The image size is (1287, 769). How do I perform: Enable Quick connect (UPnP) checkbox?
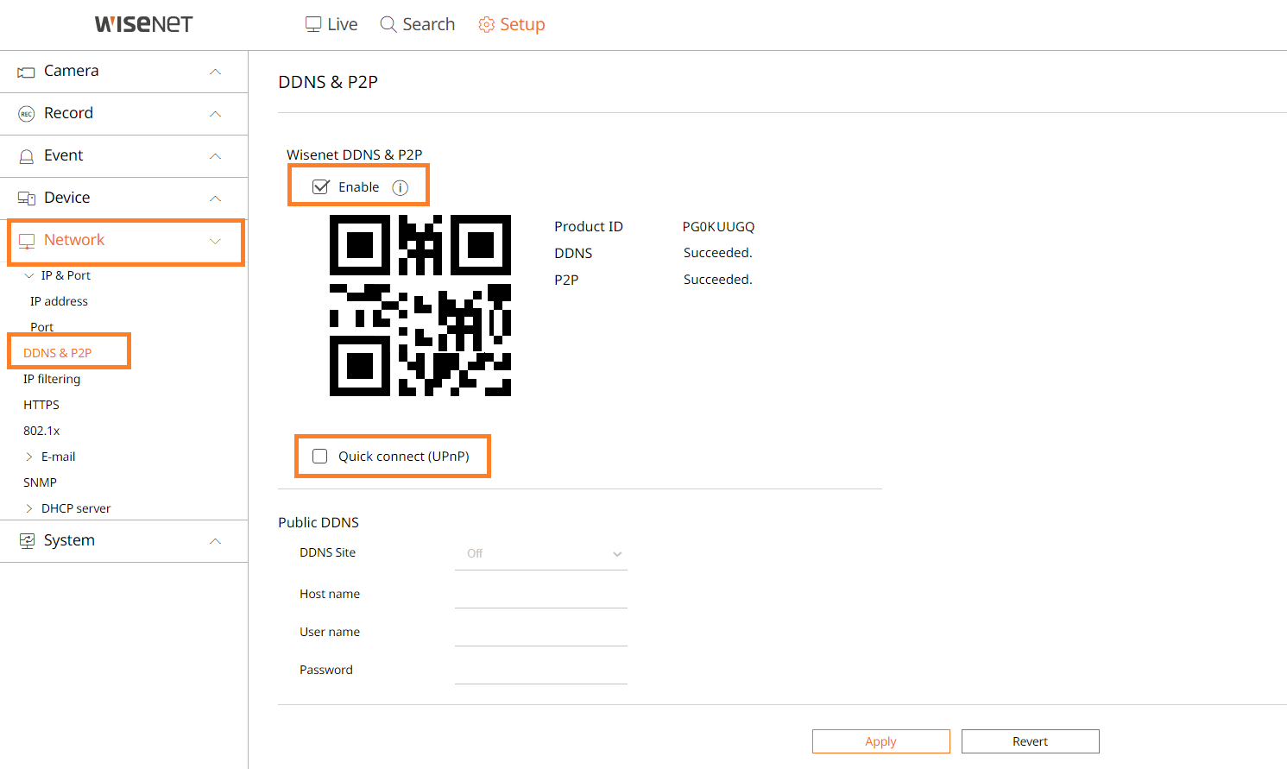click(320, 457)
